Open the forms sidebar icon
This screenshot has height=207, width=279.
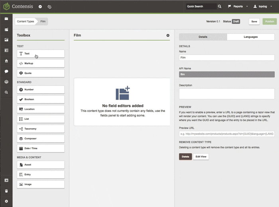6,51
